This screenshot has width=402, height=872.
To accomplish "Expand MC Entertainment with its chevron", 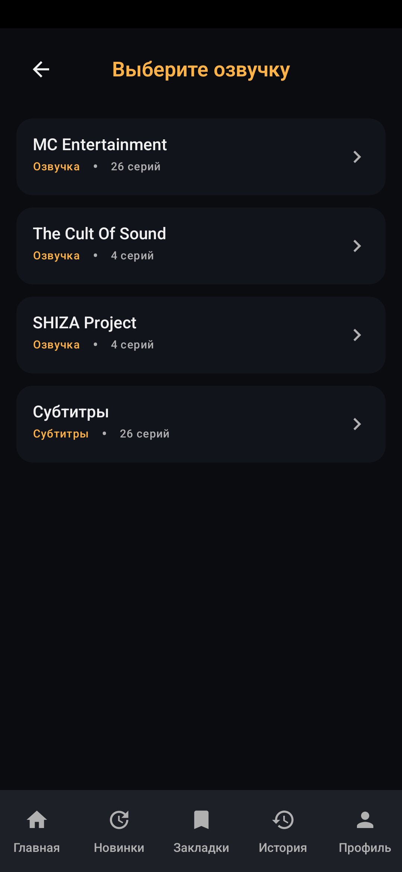I will 357,157.
